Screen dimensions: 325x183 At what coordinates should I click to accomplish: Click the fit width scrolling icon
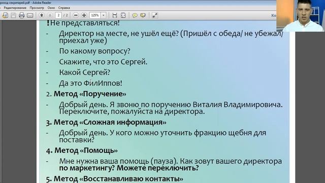click(115, 15)
